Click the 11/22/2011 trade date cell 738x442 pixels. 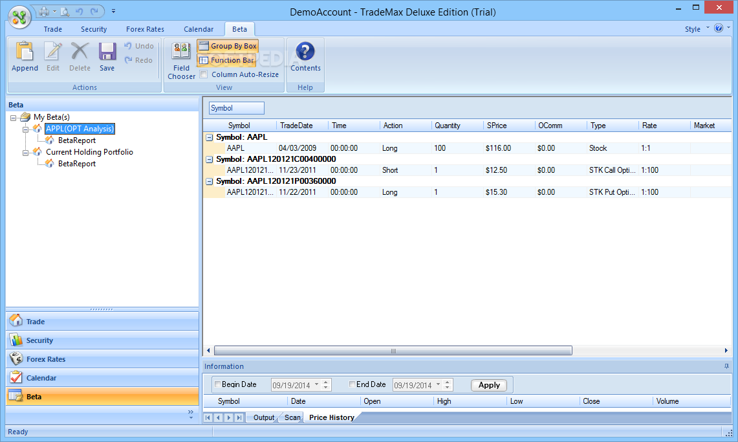[302, 192]
